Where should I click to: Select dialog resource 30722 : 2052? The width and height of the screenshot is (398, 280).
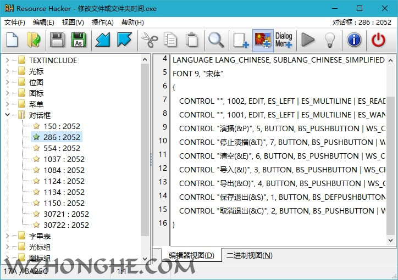tap(67, 225)
